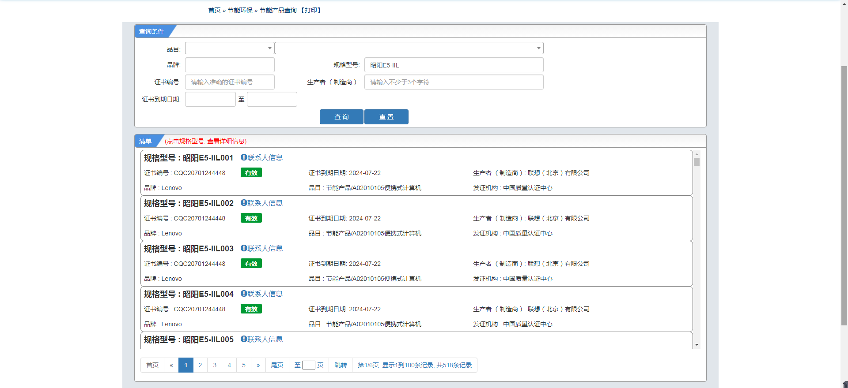Click the info icon beside 昭阳E5-IIL005
848x388 pixels.
click(243, 339)
